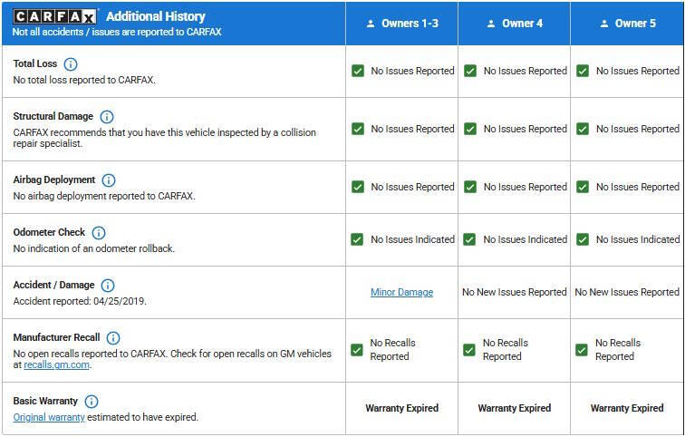This screenshot has height=437, width=685.
Task: Open the Minor Damage link
Action: click(401, 292)
